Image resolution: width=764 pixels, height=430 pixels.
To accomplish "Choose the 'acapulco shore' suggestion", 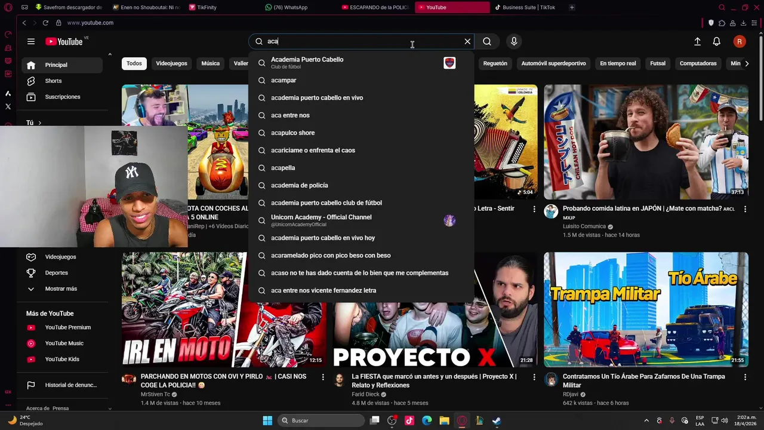I will (x=361, y=133).
